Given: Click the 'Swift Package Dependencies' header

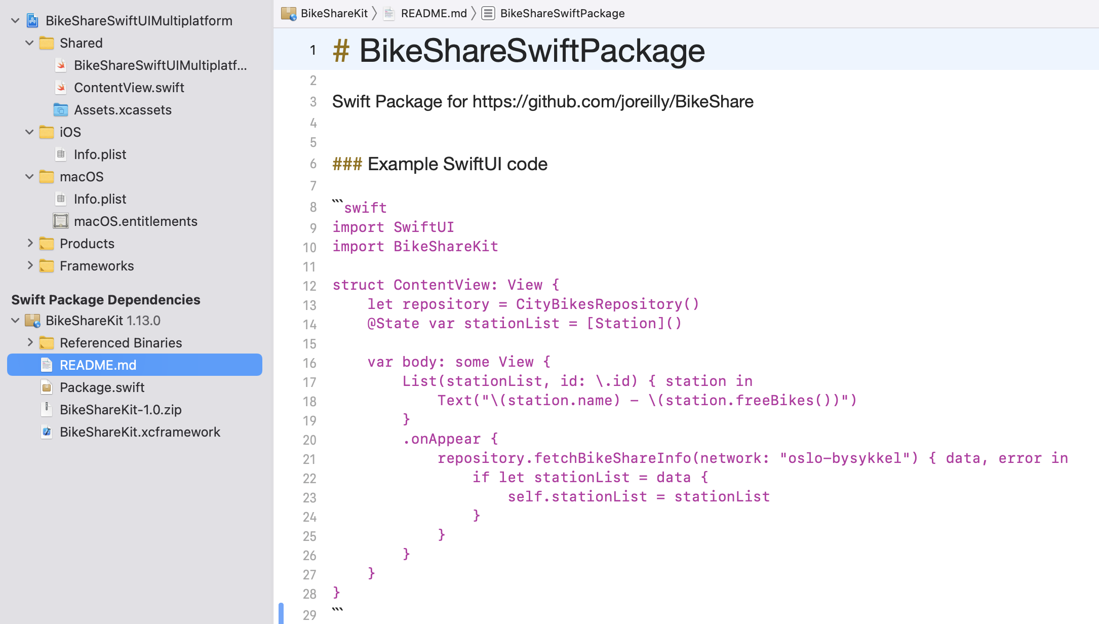Looking at the screenshot, I should 106,300.
